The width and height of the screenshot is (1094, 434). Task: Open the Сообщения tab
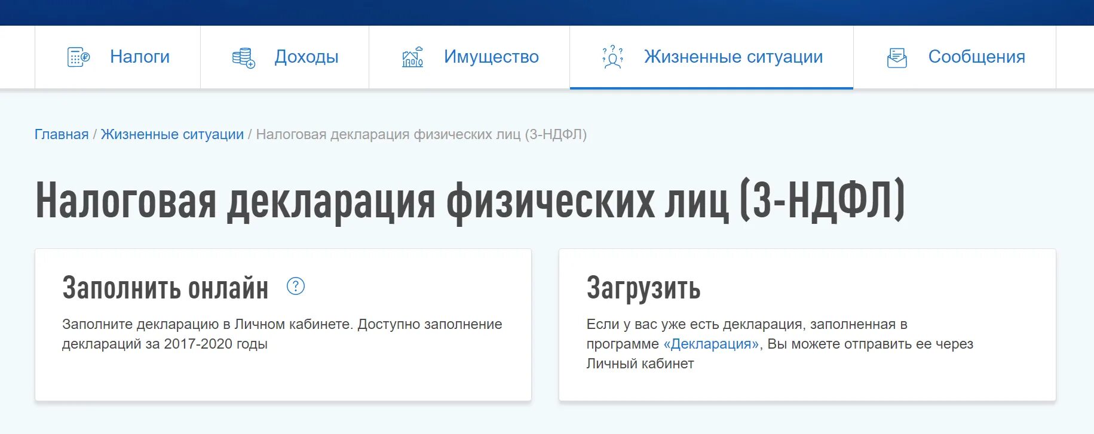click(x=955, y=57)
